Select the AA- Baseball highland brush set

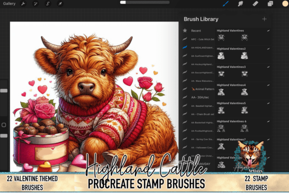pos(198,106)
